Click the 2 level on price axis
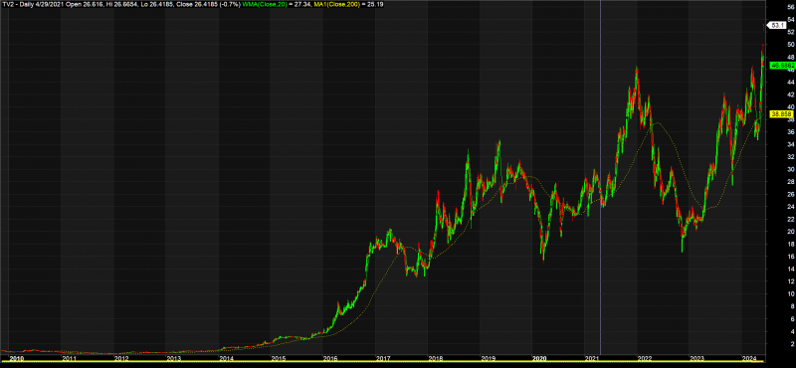796x368 pixels. [790, 344]
